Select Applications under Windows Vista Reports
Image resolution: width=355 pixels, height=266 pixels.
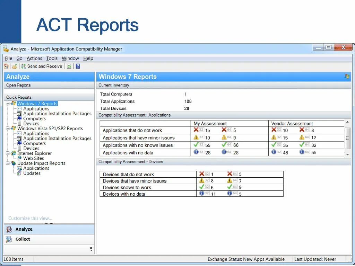coord(36,133)
